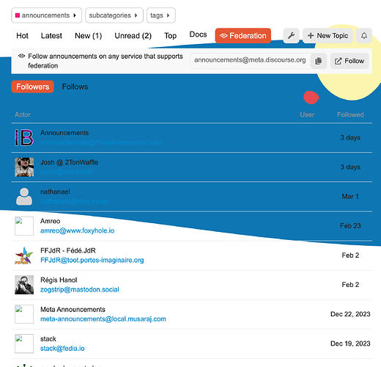Open the wrench admin settings icon
The width and height of the screenshot is (381, 367).
pyautogui.click(x=291, y=36)
